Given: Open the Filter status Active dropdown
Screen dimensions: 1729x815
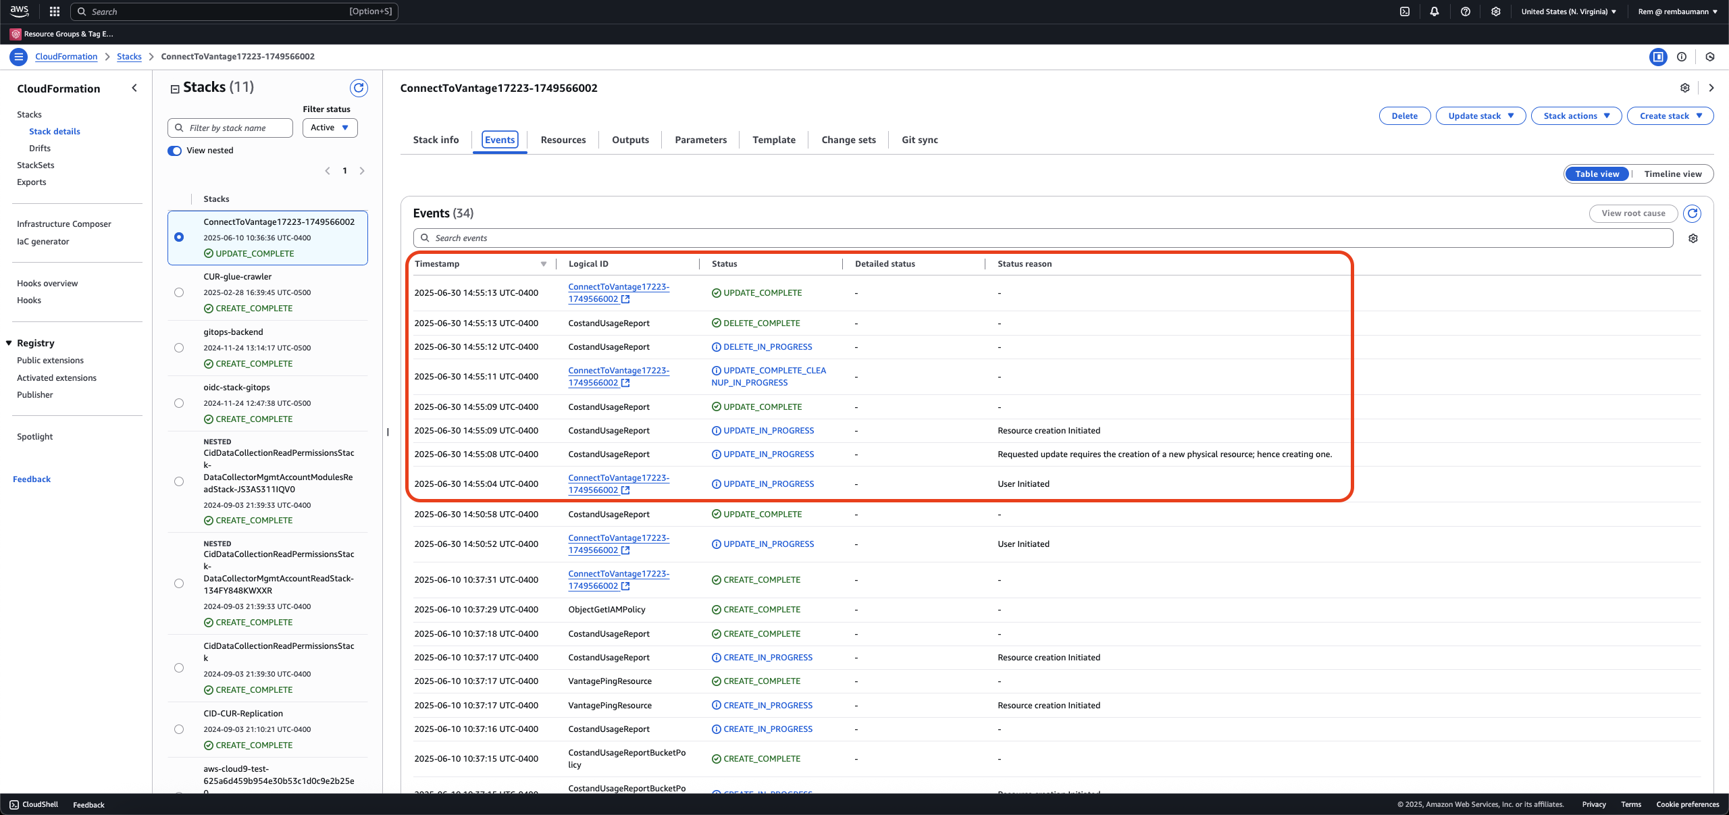Looking at the screenshot, I should 330,128.
